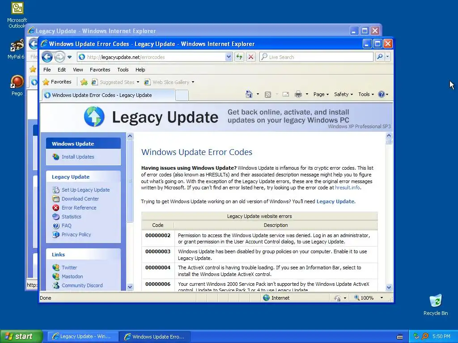Image resolution: width=458 pixels, height=343 pixels.
Task: Expand the Print options dropdown arrow
Action: pos(307,94)
